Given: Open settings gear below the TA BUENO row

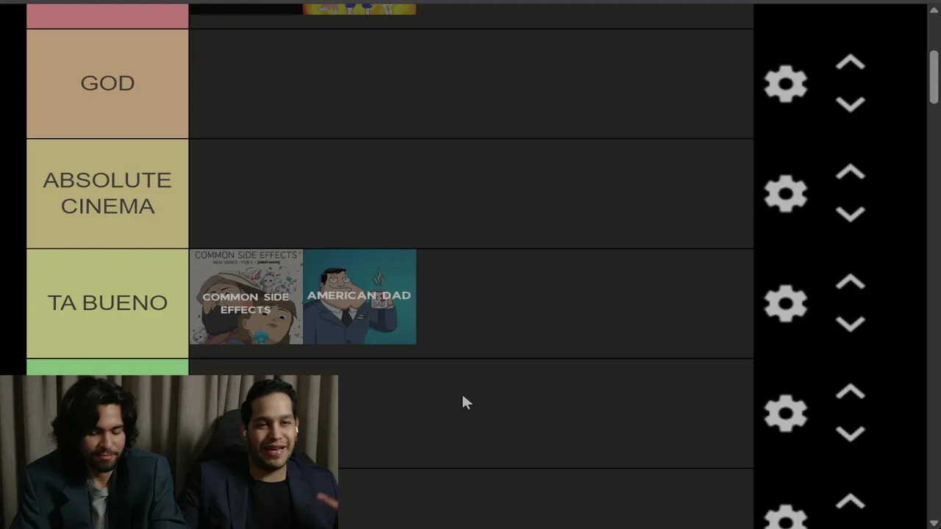Looking at the screenshot, I should pyautogui.click(x=786, y=414).
